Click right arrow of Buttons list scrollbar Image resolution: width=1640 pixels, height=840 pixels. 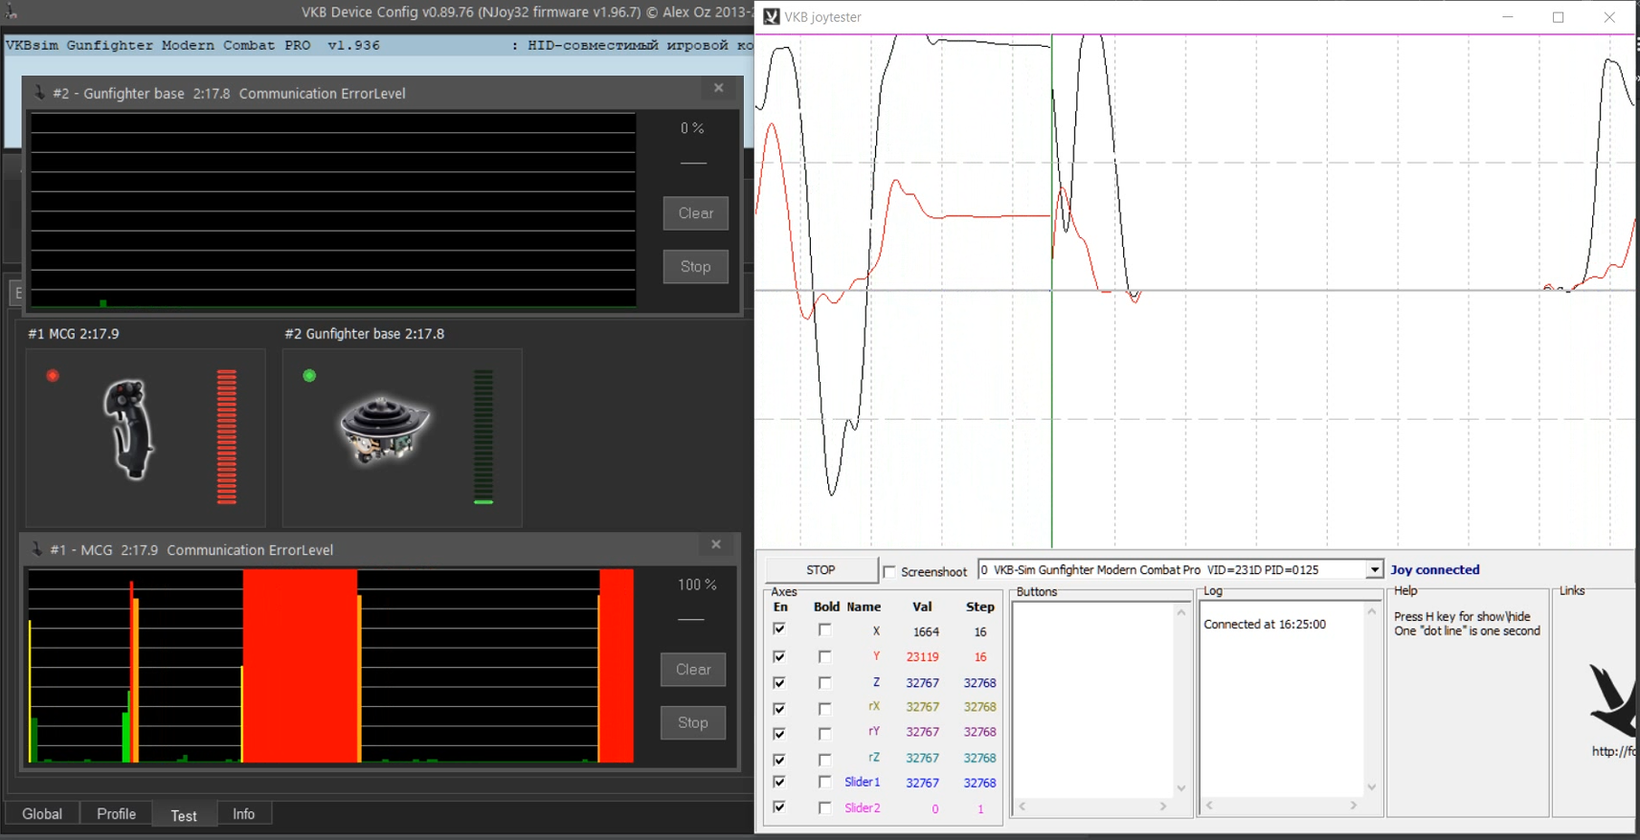click(x=1163, y=807)
